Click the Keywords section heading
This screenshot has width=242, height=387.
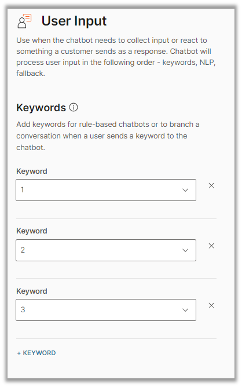click(41, 108)
